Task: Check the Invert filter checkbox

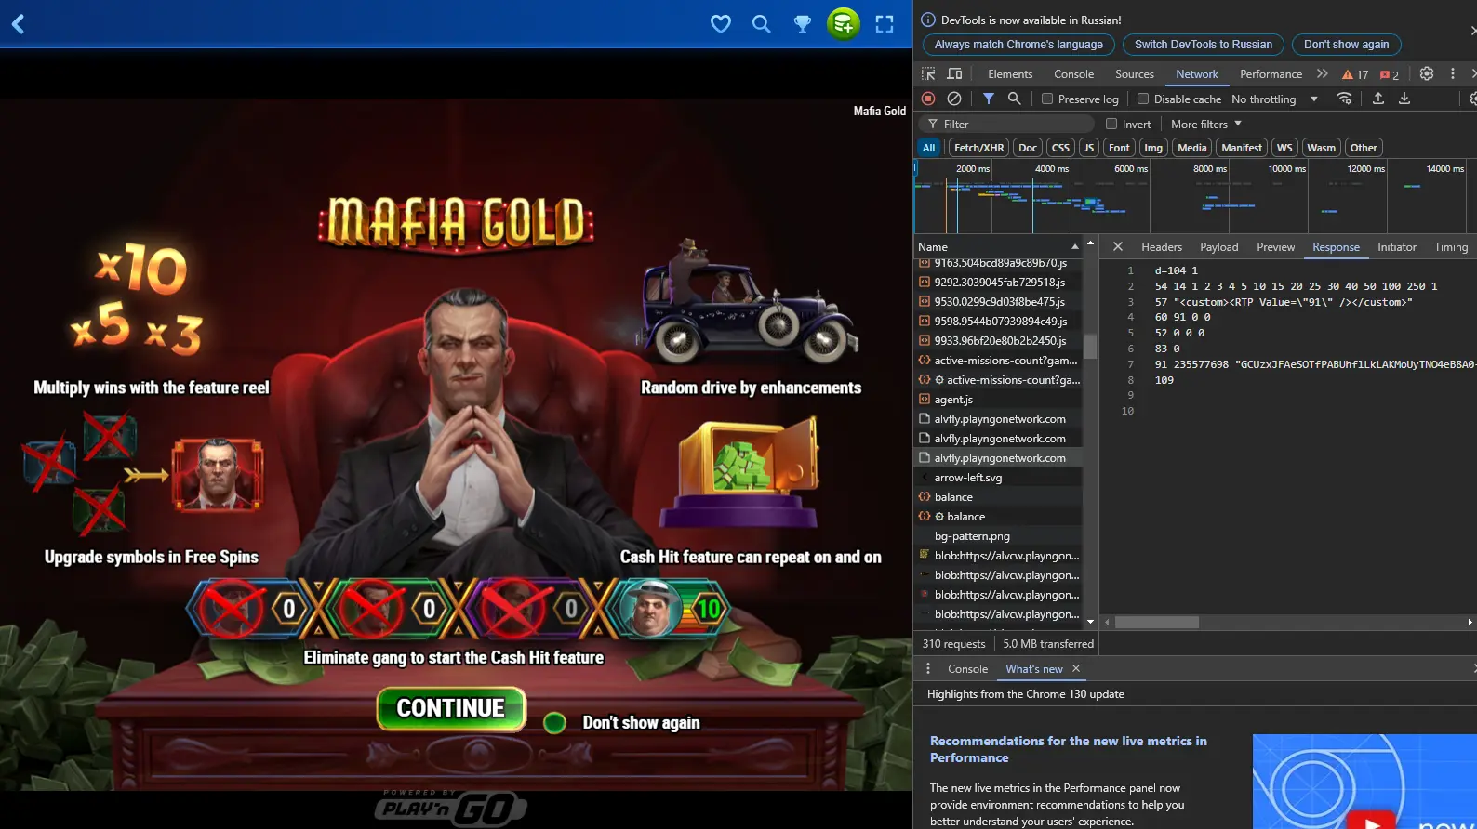Action: click(x=1111, y=124)
